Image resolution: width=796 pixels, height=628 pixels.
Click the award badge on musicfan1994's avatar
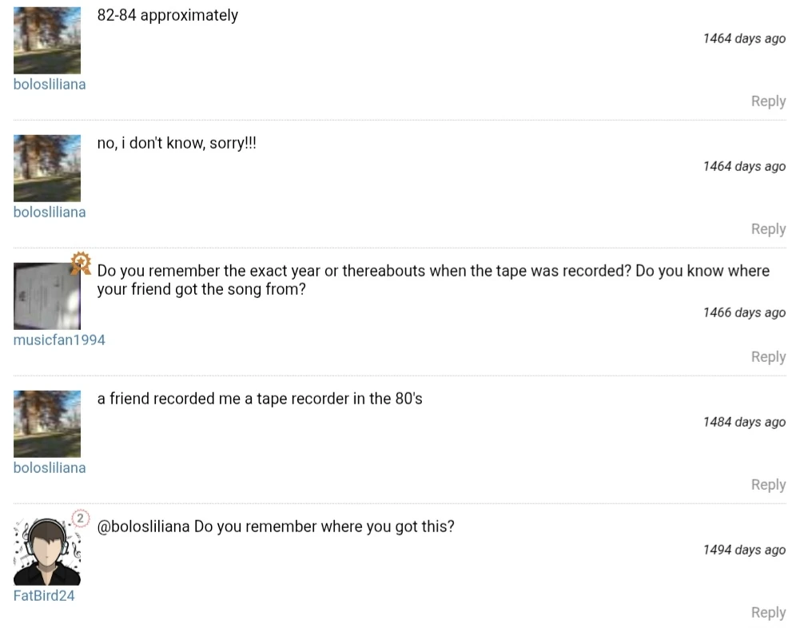(x=80, y=263)
